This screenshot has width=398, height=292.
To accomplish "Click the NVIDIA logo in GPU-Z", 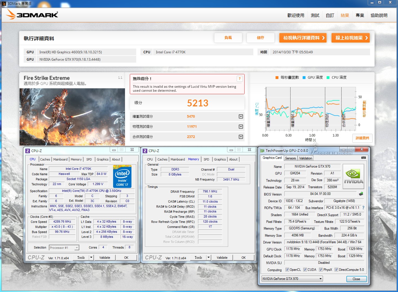I will tap(353, 176).
